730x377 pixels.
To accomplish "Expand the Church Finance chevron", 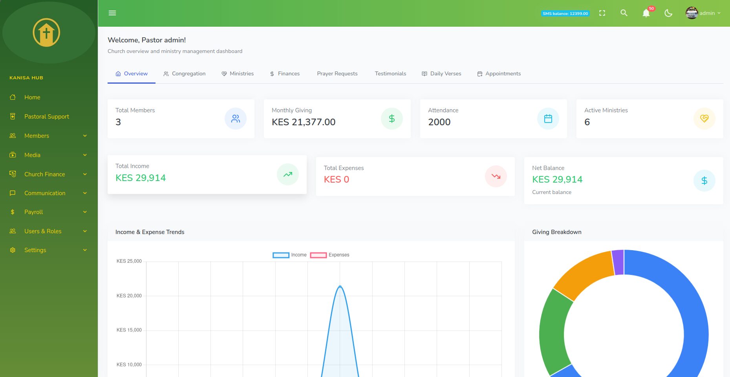I will click(85, 174).
